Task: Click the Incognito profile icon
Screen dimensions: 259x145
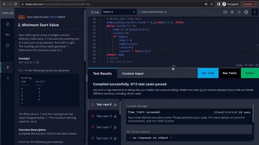Action: [224, 4]
